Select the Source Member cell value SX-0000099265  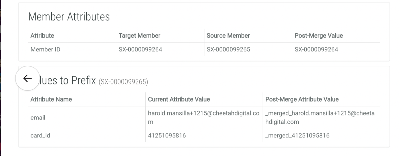point(228,50)
